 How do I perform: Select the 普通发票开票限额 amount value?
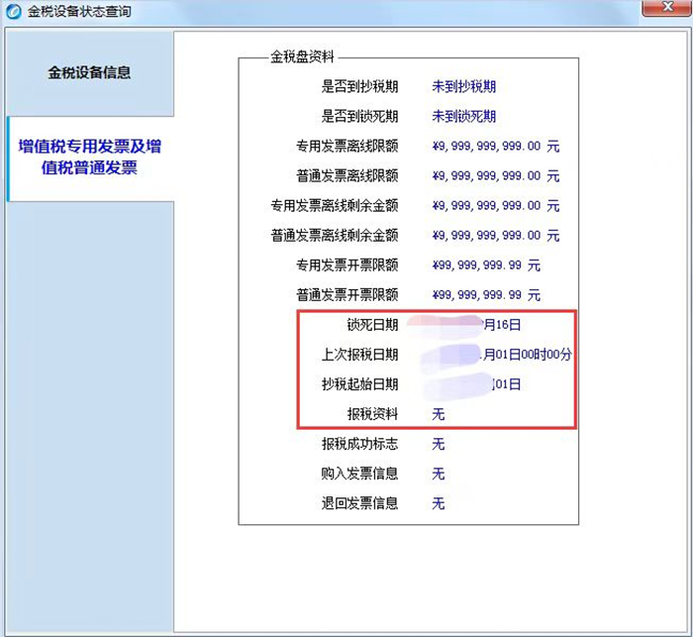click(x=486, y=295)
